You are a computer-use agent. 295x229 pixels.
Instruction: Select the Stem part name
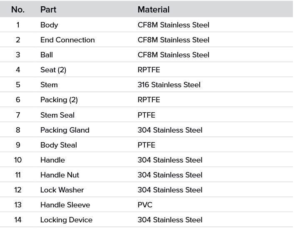pos(49,85)
